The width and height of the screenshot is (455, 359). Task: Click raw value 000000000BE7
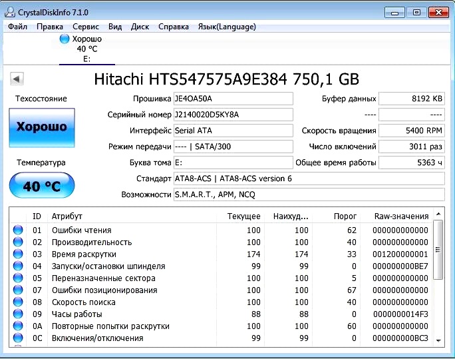click(x=400, y=266)
